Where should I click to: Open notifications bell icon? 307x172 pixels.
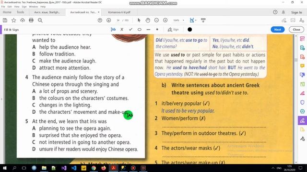(x=283, y=12)
